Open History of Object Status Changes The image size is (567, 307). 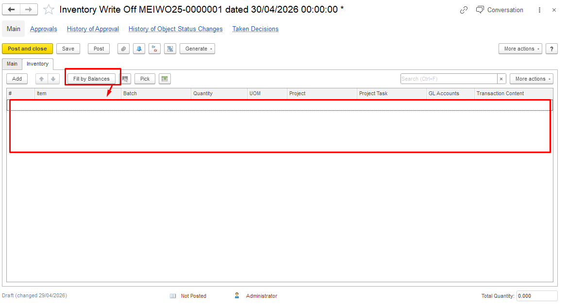(x=175, y=29)
